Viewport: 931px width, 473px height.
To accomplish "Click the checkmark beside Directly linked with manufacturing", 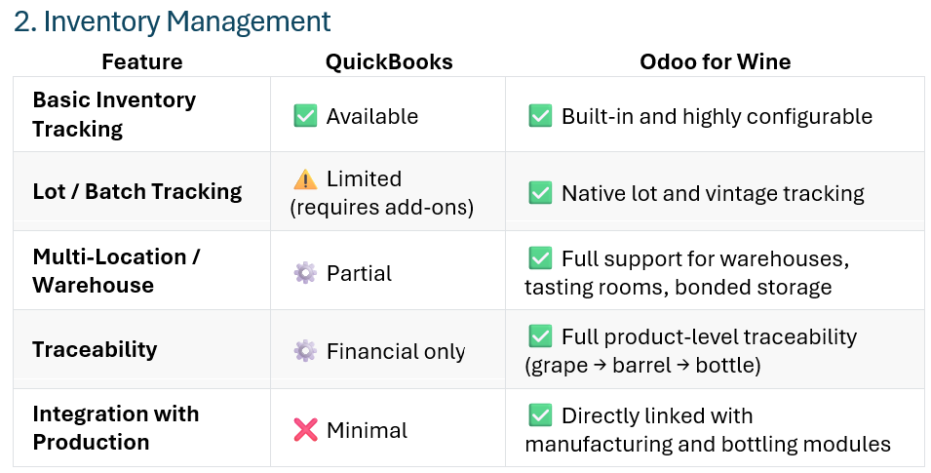I will coord(540,416).
